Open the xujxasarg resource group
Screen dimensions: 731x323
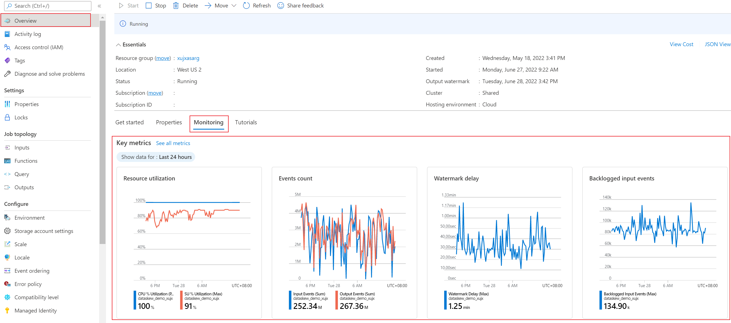[188, 58]
